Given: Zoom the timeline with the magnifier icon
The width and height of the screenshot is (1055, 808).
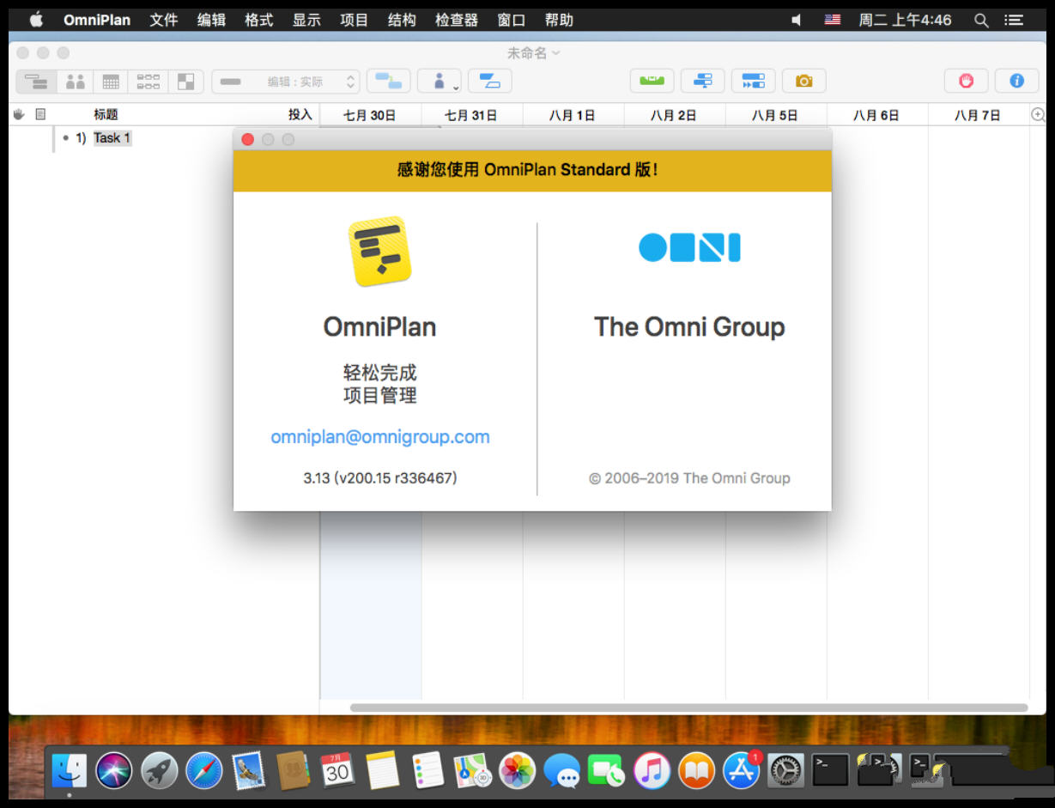Looking at the screenshot, I should click(1038, 115).
